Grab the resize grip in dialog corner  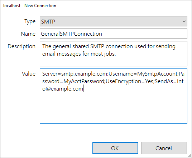pyautogui.click(x=189, y=156)
